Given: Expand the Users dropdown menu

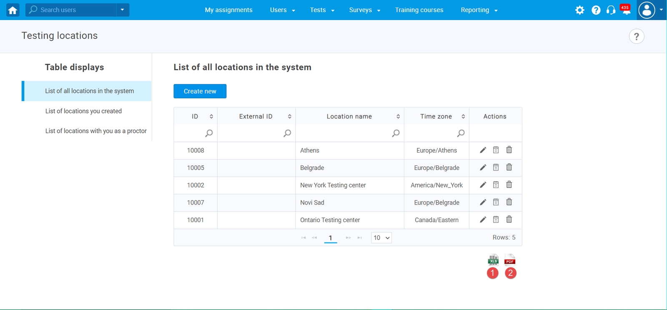Looking at the screenshot, I should click(x=282, y=10).
